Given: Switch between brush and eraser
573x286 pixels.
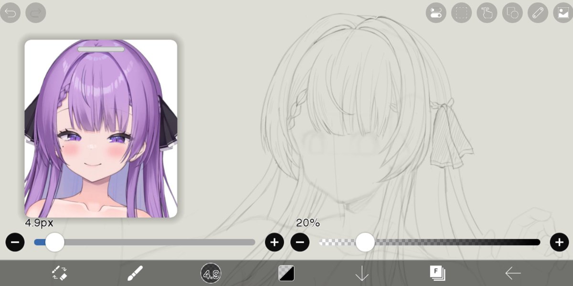Looking at the screenshot, I should [60, 273].
